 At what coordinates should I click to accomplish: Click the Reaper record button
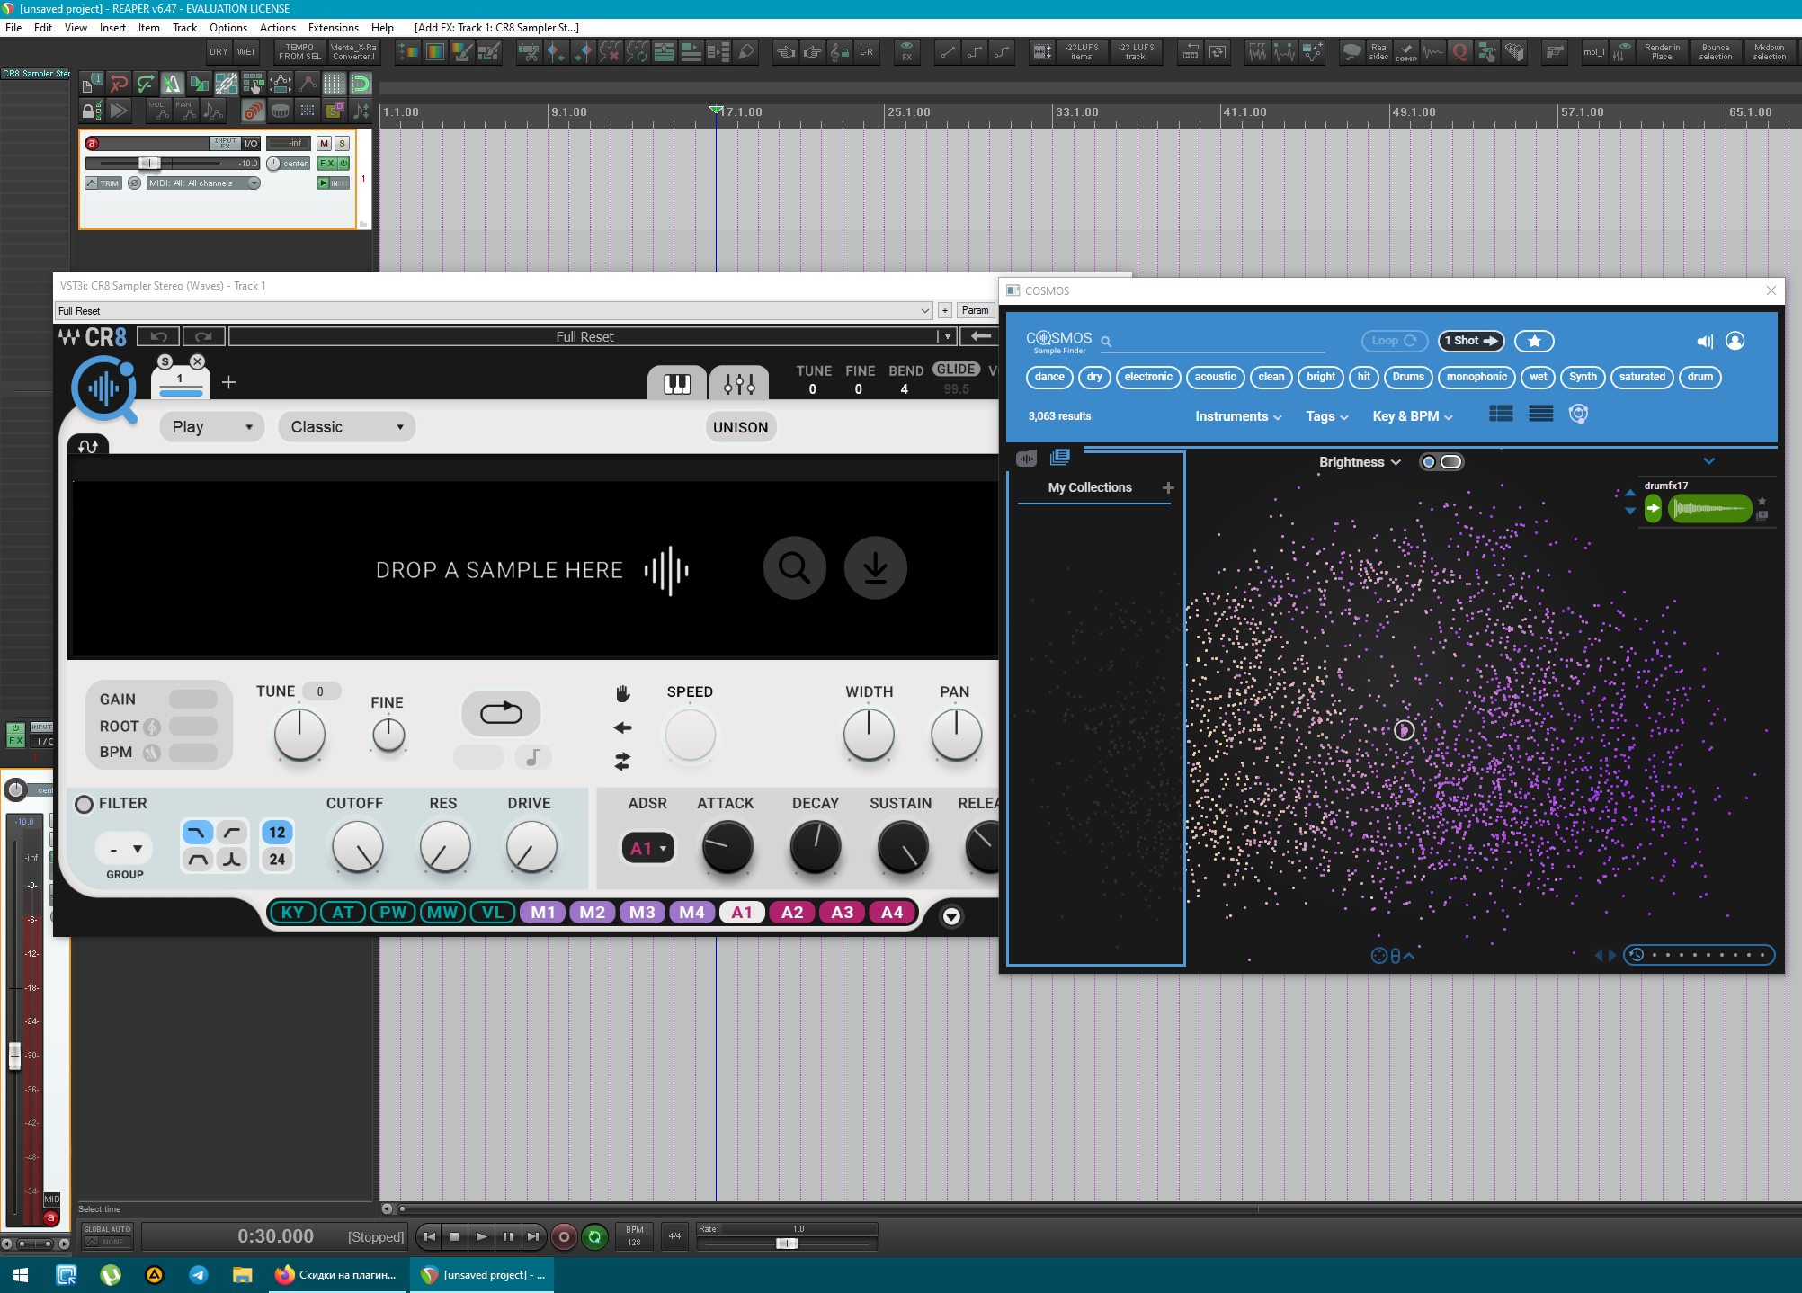pos(564,1237)
